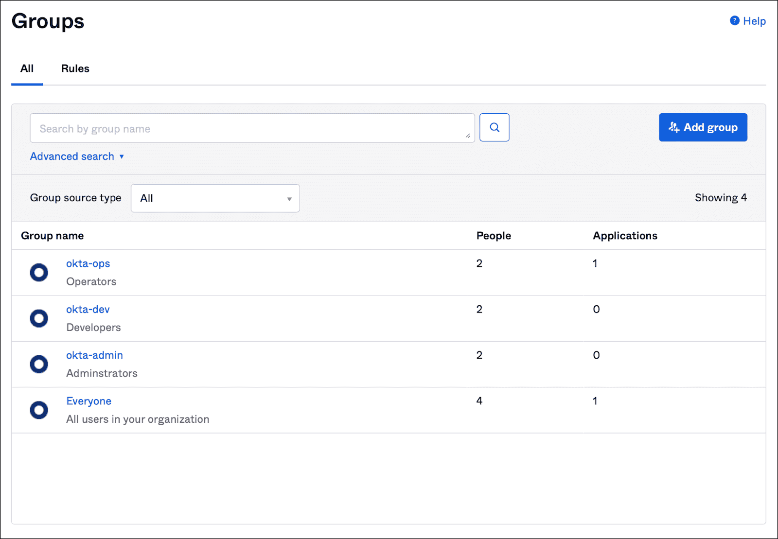Switch to the Rules tab
The image size is (778, 539).
coord(75,69)
